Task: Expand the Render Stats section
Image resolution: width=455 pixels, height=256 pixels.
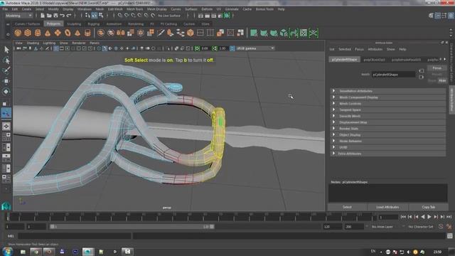Action: pos(388,129)
